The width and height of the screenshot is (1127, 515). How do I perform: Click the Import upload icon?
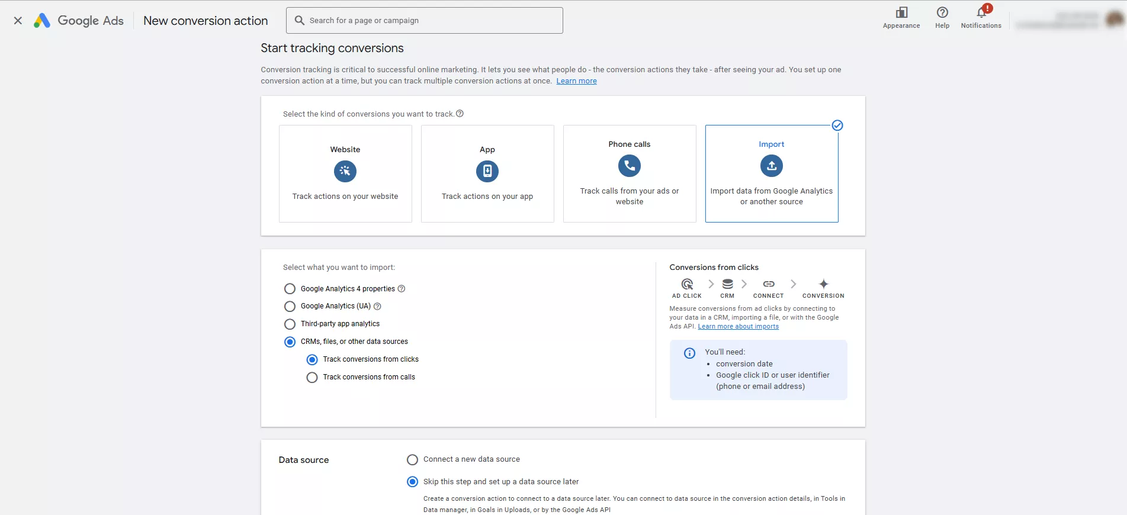[771, 166]
